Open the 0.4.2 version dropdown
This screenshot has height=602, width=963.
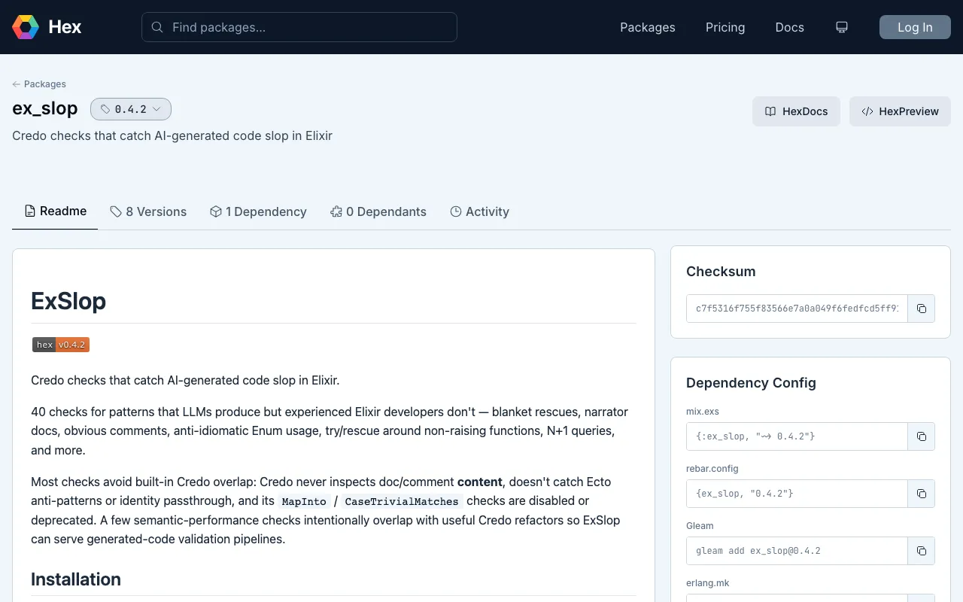click(x=131, y=109)
